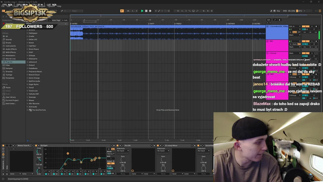Adjust the EQ Eight Scale 100% slider
The height and width of the screenshot is (182, 323).
111,168
